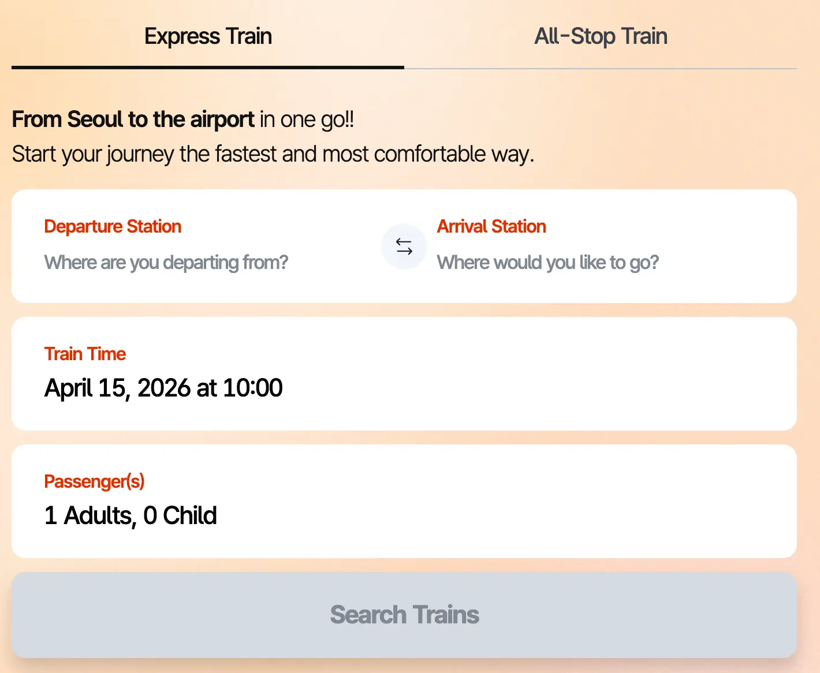Click the "Where would you like to go?" field
The width and height of the screenshot is (820, 673).
pyautogui.click(x=548, y=263)
